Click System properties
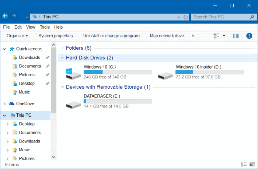 pos(56,36)
